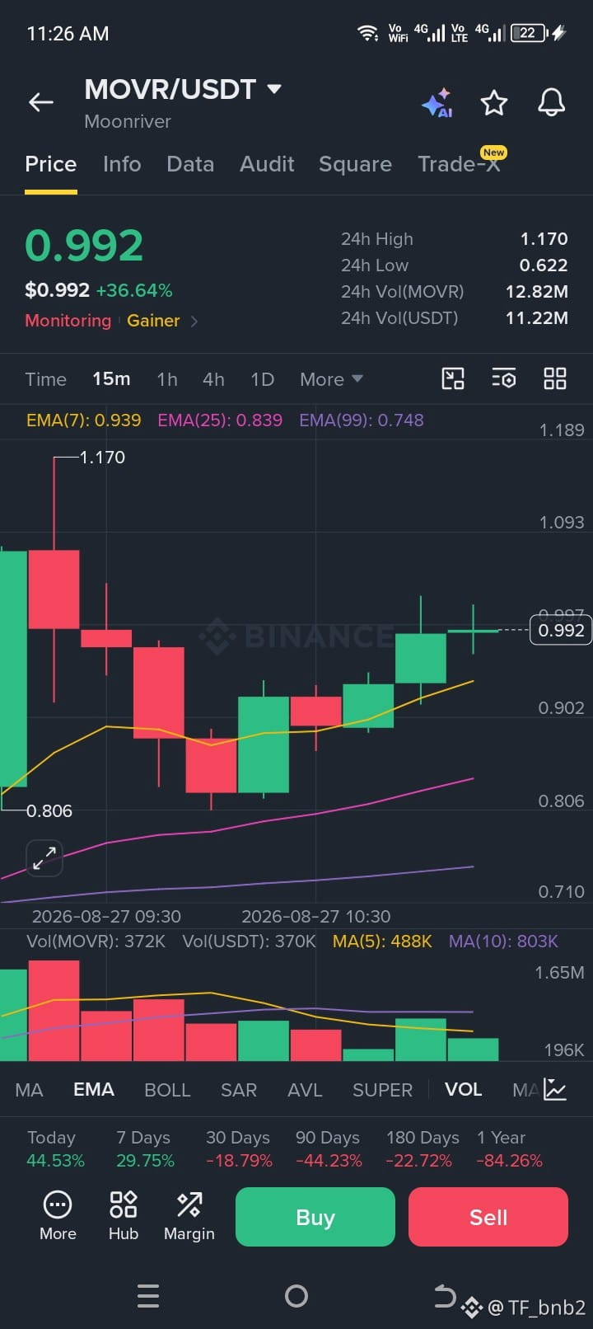Viewport: 593px width, 1329px height.
Task: Switch to the Info tab
Action: coord(122,164)
